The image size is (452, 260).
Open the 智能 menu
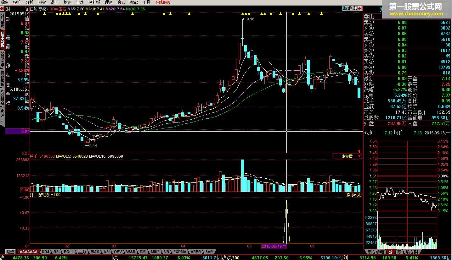pyautogui.click(x=134, y=2)
